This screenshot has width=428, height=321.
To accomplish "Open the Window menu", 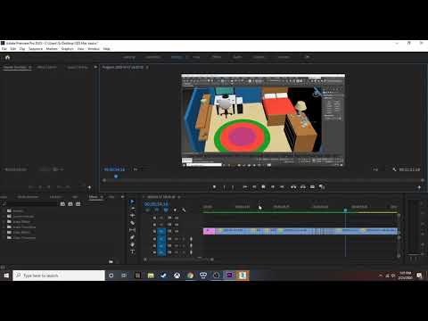I will tap(94, 49).
